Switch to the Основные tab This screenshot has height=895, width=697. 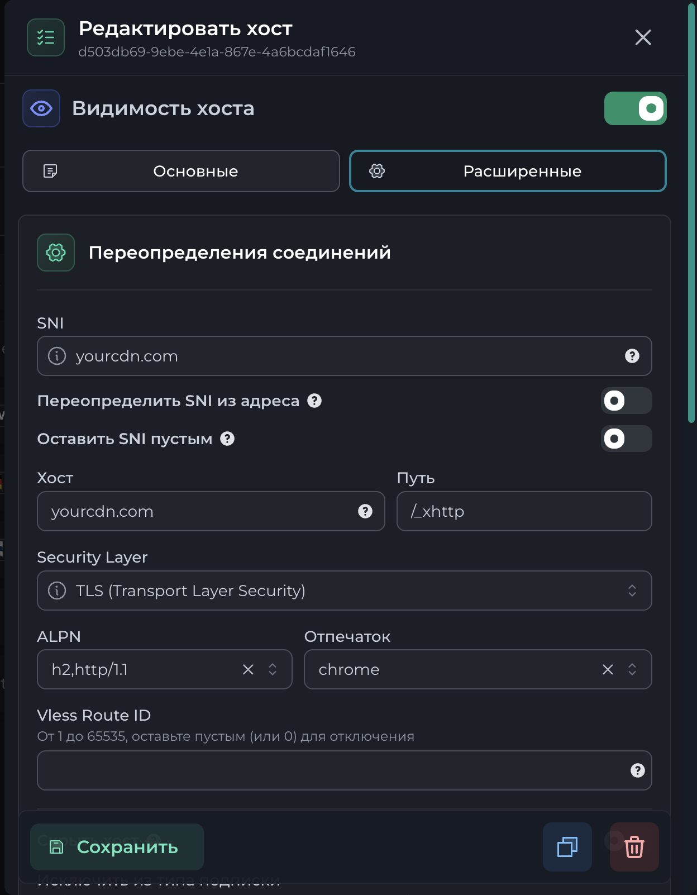click(x=181, y=171)
